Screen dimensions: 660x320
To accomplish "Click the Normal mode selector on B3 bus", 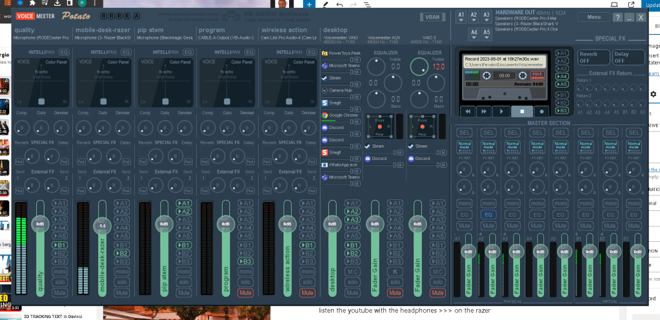I will coord(634,146).
